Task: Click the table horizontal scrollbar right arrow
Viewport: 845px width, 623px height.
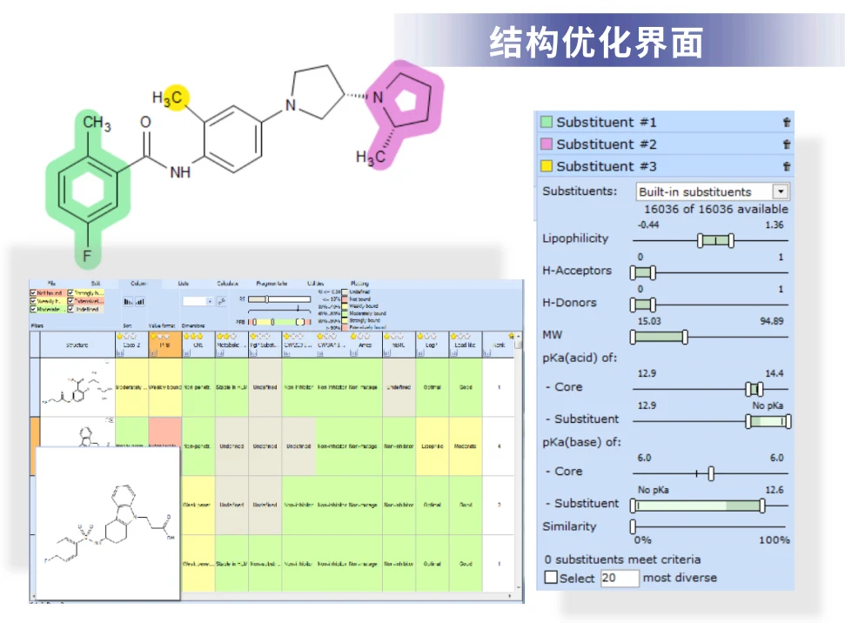Action: [x=509, y=596]
